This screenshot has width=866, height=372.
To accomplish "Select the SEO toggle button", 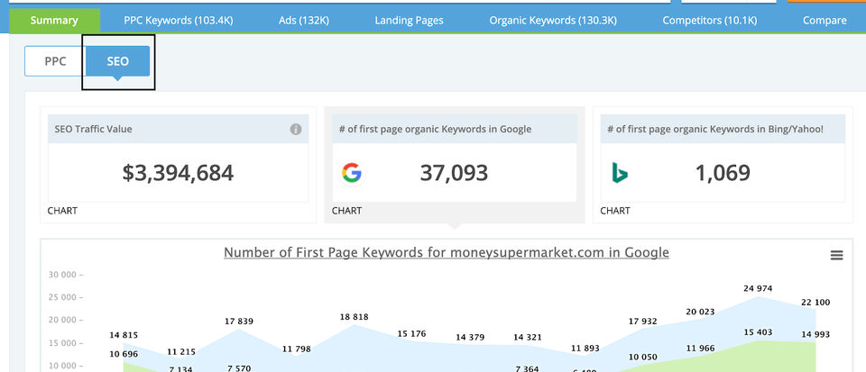I will coord(117,61).
